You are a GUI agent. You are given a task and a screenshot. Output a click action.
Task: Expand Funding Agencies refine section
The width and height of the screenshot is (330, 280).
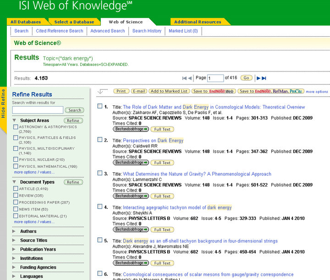pos(14,267)
